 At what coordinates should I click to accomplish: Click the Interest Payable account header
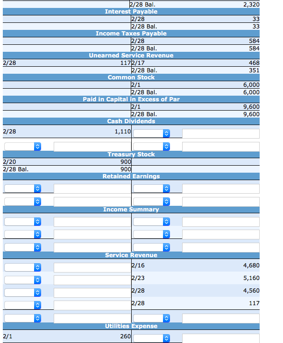[x=131, y=12]
